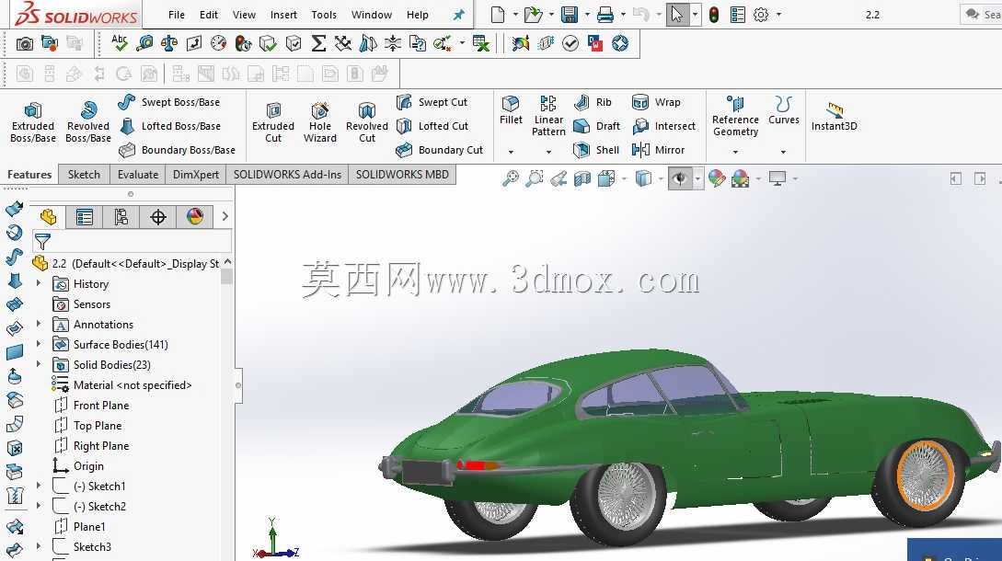Open the Options gear dropdown arrow
Image resolution: width=1002 pixels, height=561 pixels.
pos(778,14)
